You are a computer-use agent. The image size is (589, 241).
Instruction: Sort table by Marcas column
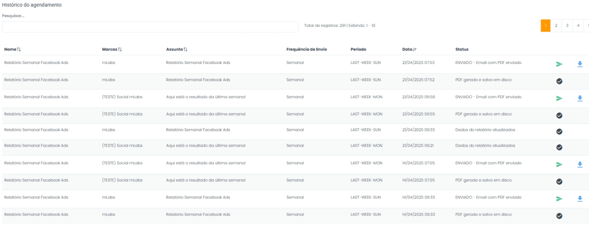pyautogui.click(x=112, y=49)
